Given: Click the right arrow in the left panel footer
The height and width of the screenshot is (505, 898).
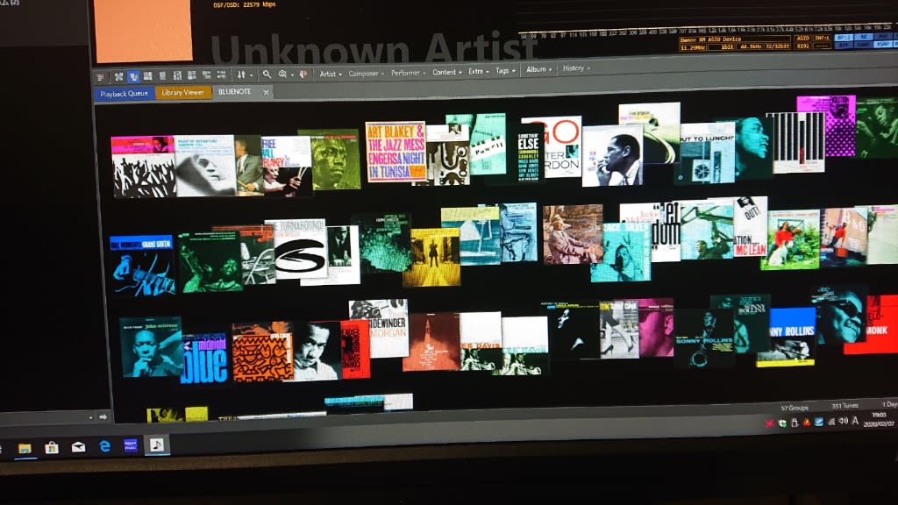Looking at the screenshot, I should (x=103, y=416).
